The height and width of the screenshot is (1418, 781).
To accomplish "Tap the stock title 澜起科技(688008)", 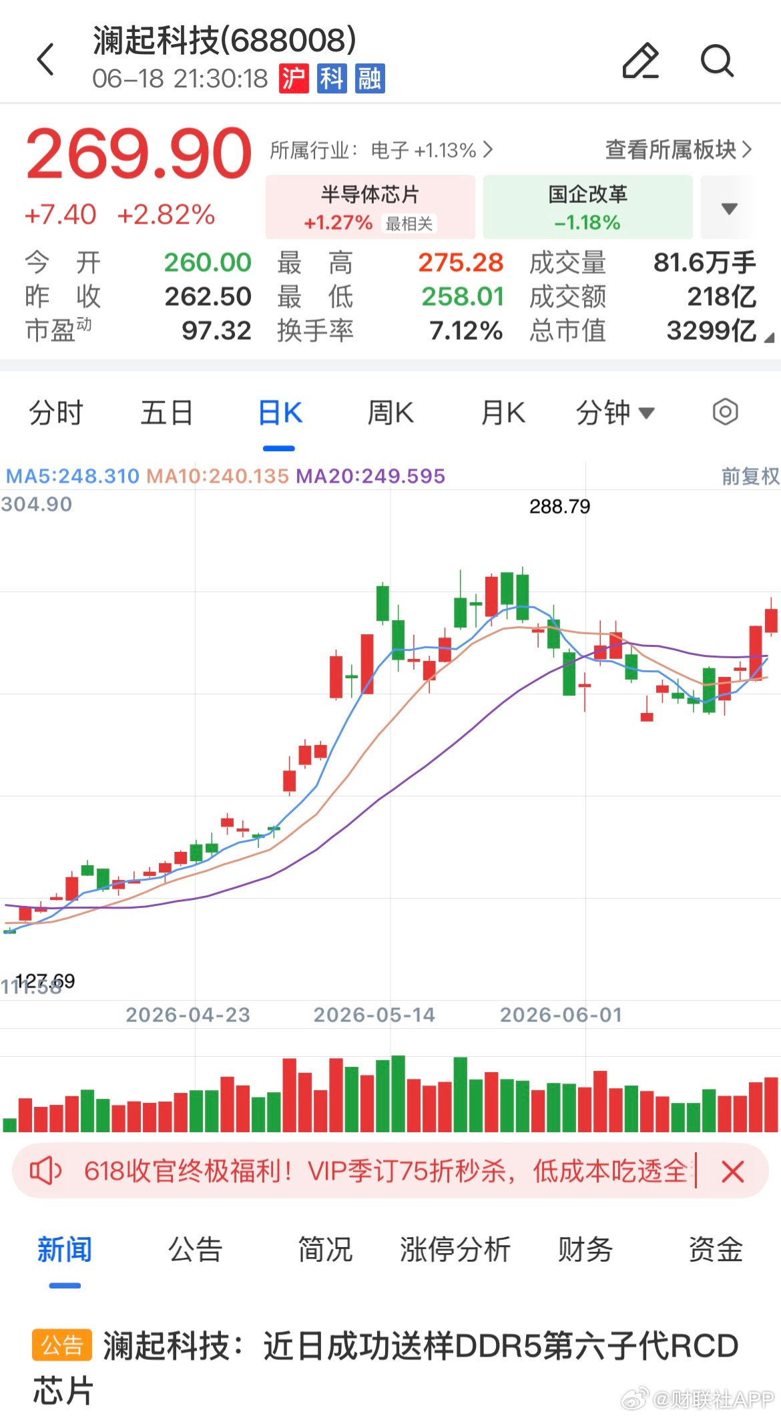I will tap(224, 40).
